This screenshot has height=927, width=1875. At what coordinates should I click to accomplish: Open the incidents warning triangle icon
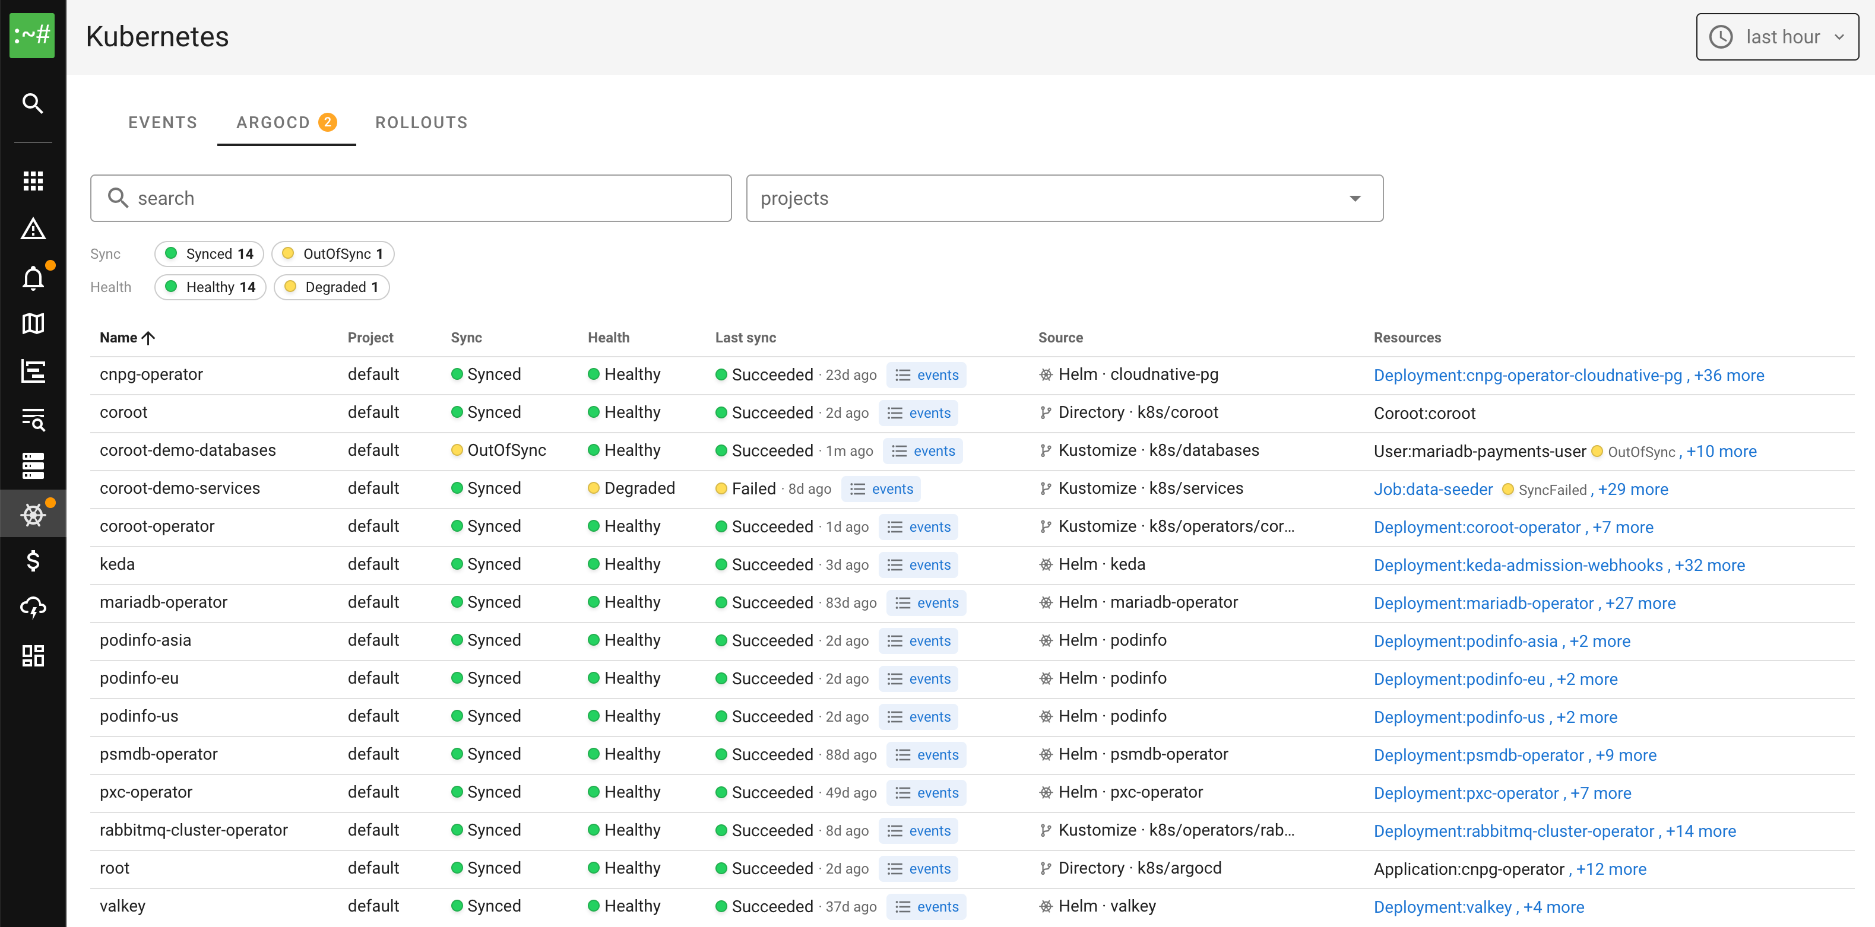33,228
